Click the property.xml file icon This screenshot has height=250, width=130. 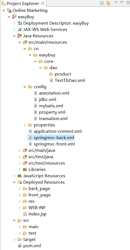pos(36,112)
